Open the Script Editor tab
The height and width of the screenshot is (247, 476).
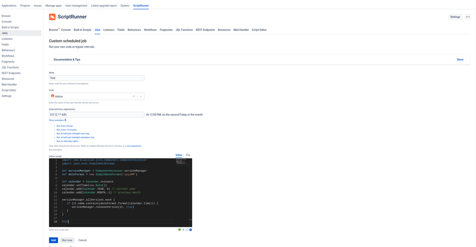[x=259, y=30]
